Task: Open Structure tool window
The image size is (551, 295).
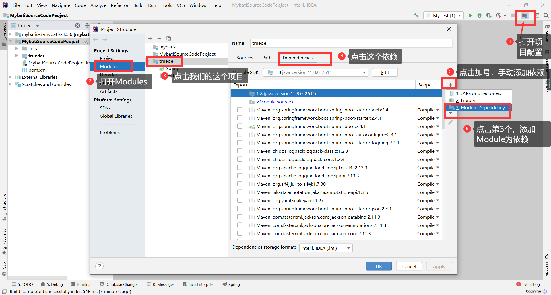Action: coord(4,207)
